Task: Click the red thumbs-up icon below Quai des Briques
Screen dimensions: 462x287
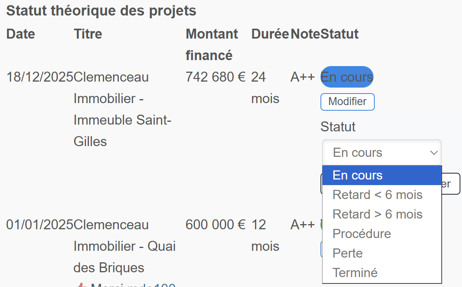Action: coord(82,285)
